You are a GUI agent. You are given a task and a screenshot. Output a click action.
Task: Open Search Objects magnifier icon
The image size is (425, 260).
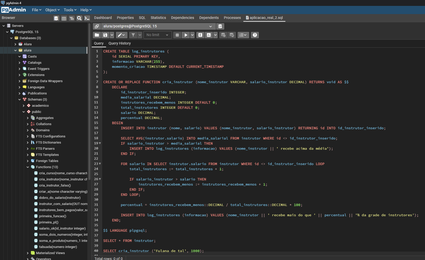point(79,18)
